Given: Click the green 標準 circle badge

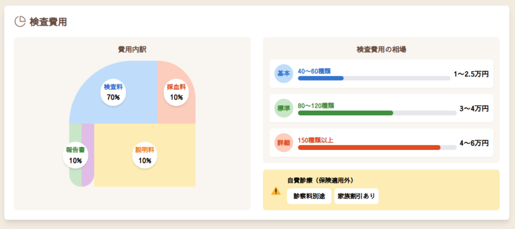Looking at the screenshot, I should pos(283,108).
